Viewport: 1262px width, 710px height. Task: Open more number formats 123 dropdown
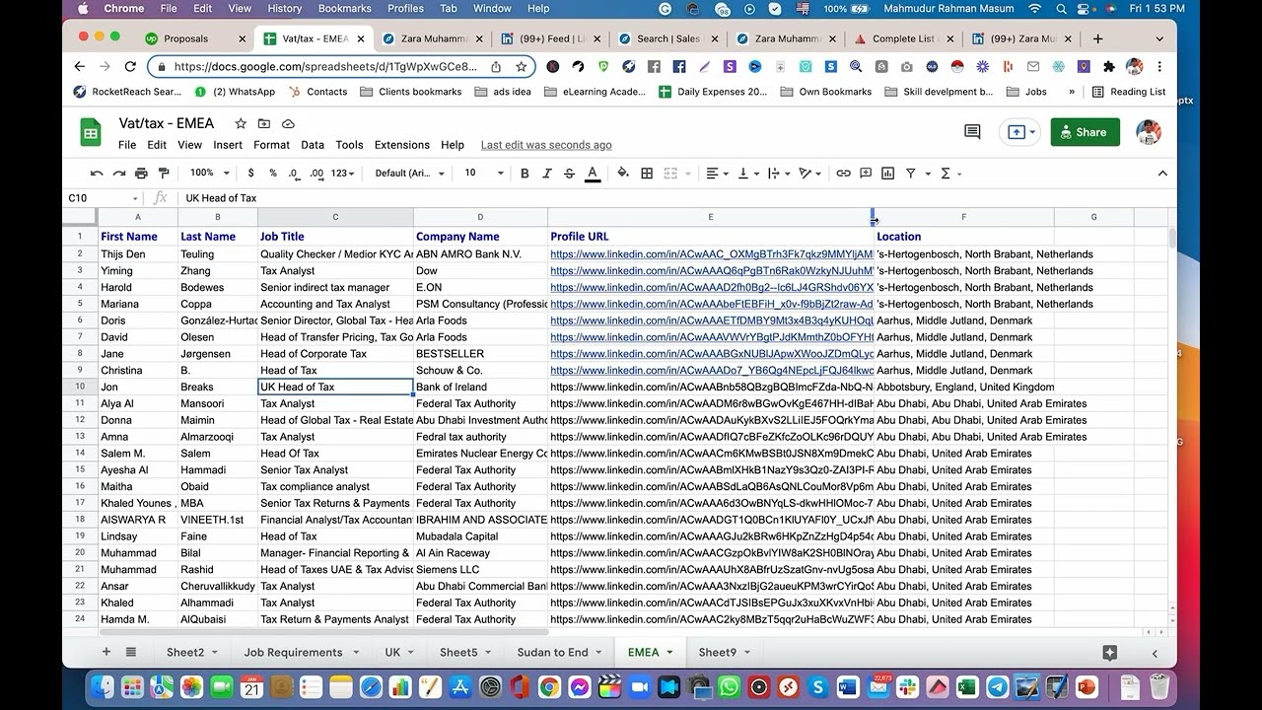click(343, 174)
